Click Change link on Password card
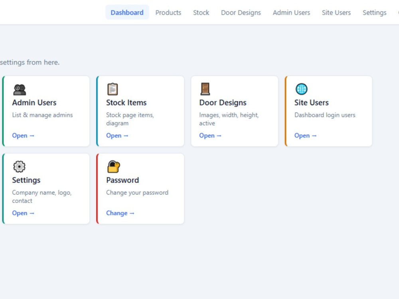Image resolution: width=399 pixels, height=299 pixels. 120,213
